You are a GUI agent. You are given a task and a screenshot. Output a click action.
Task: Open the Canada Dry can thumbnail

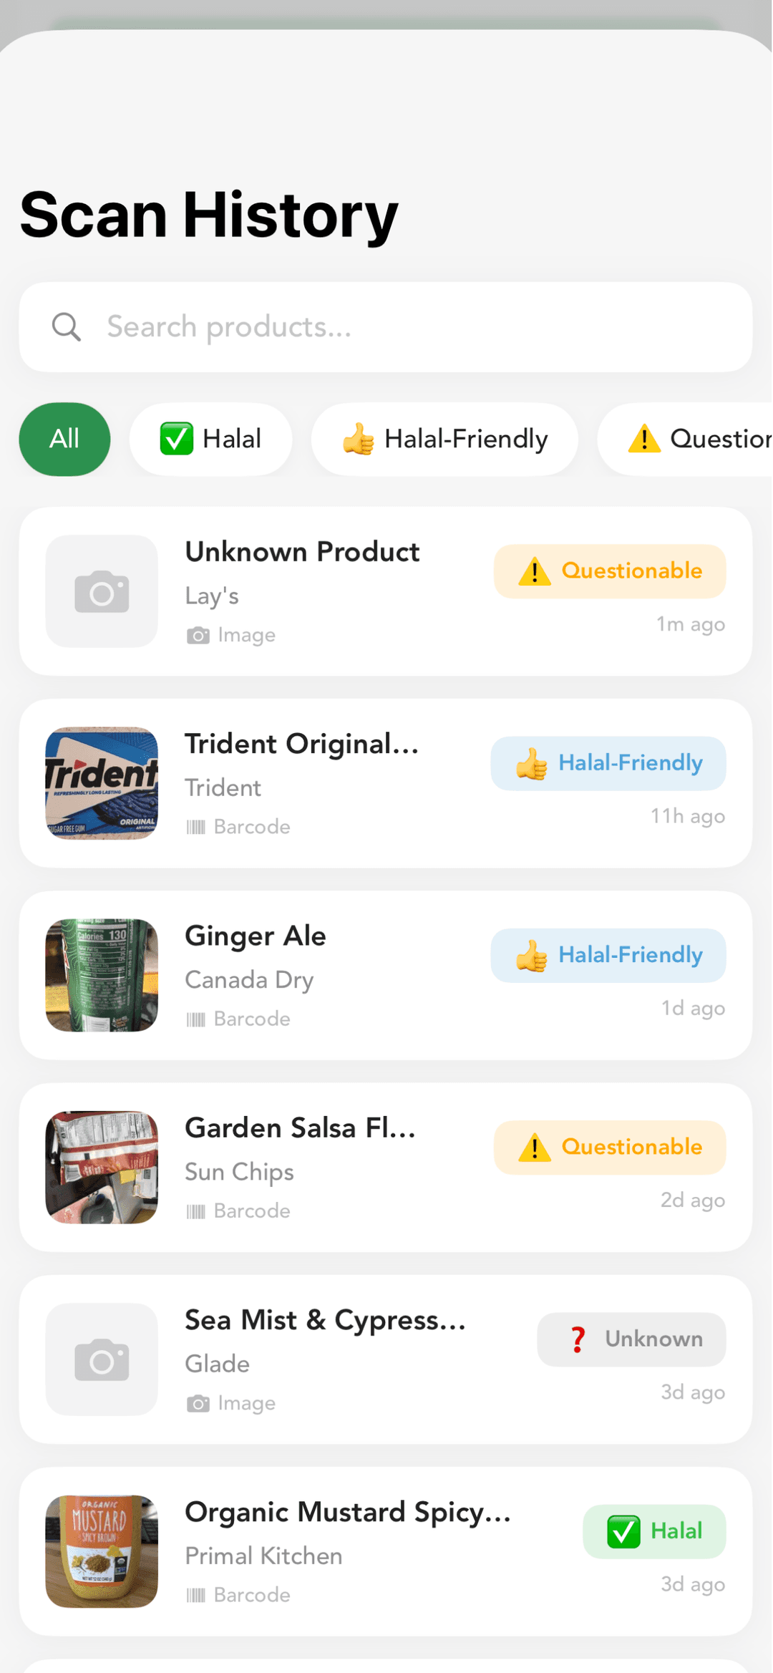tap(102, 975)
